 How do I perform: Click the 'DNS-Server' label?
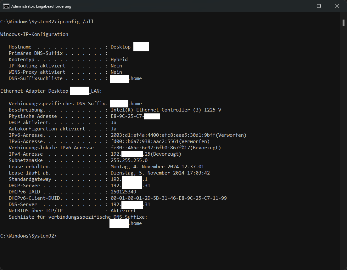(x=23, y=204)
